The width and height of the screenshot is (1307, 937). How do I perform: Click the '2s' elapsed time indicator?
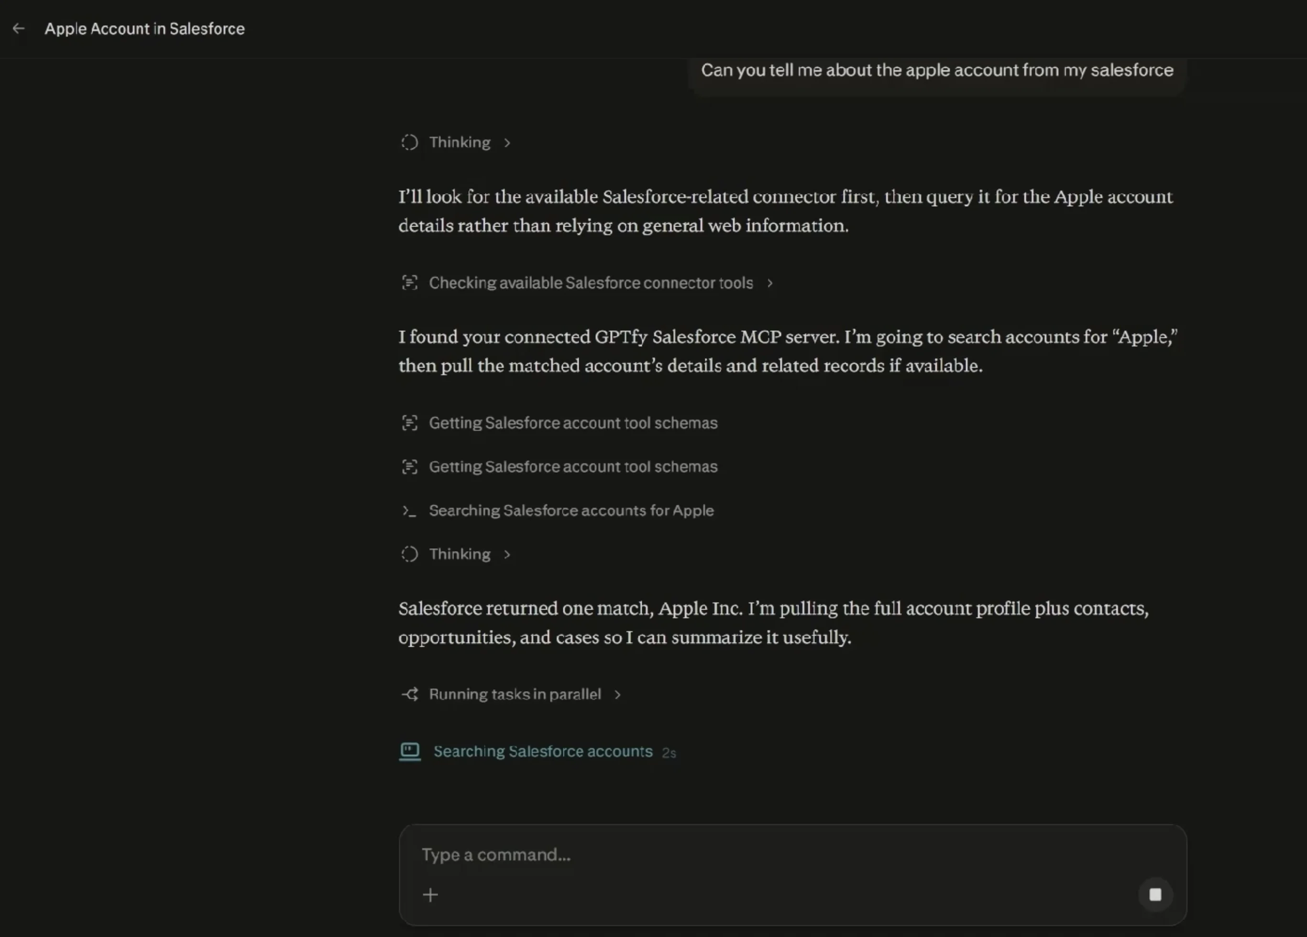669,753
